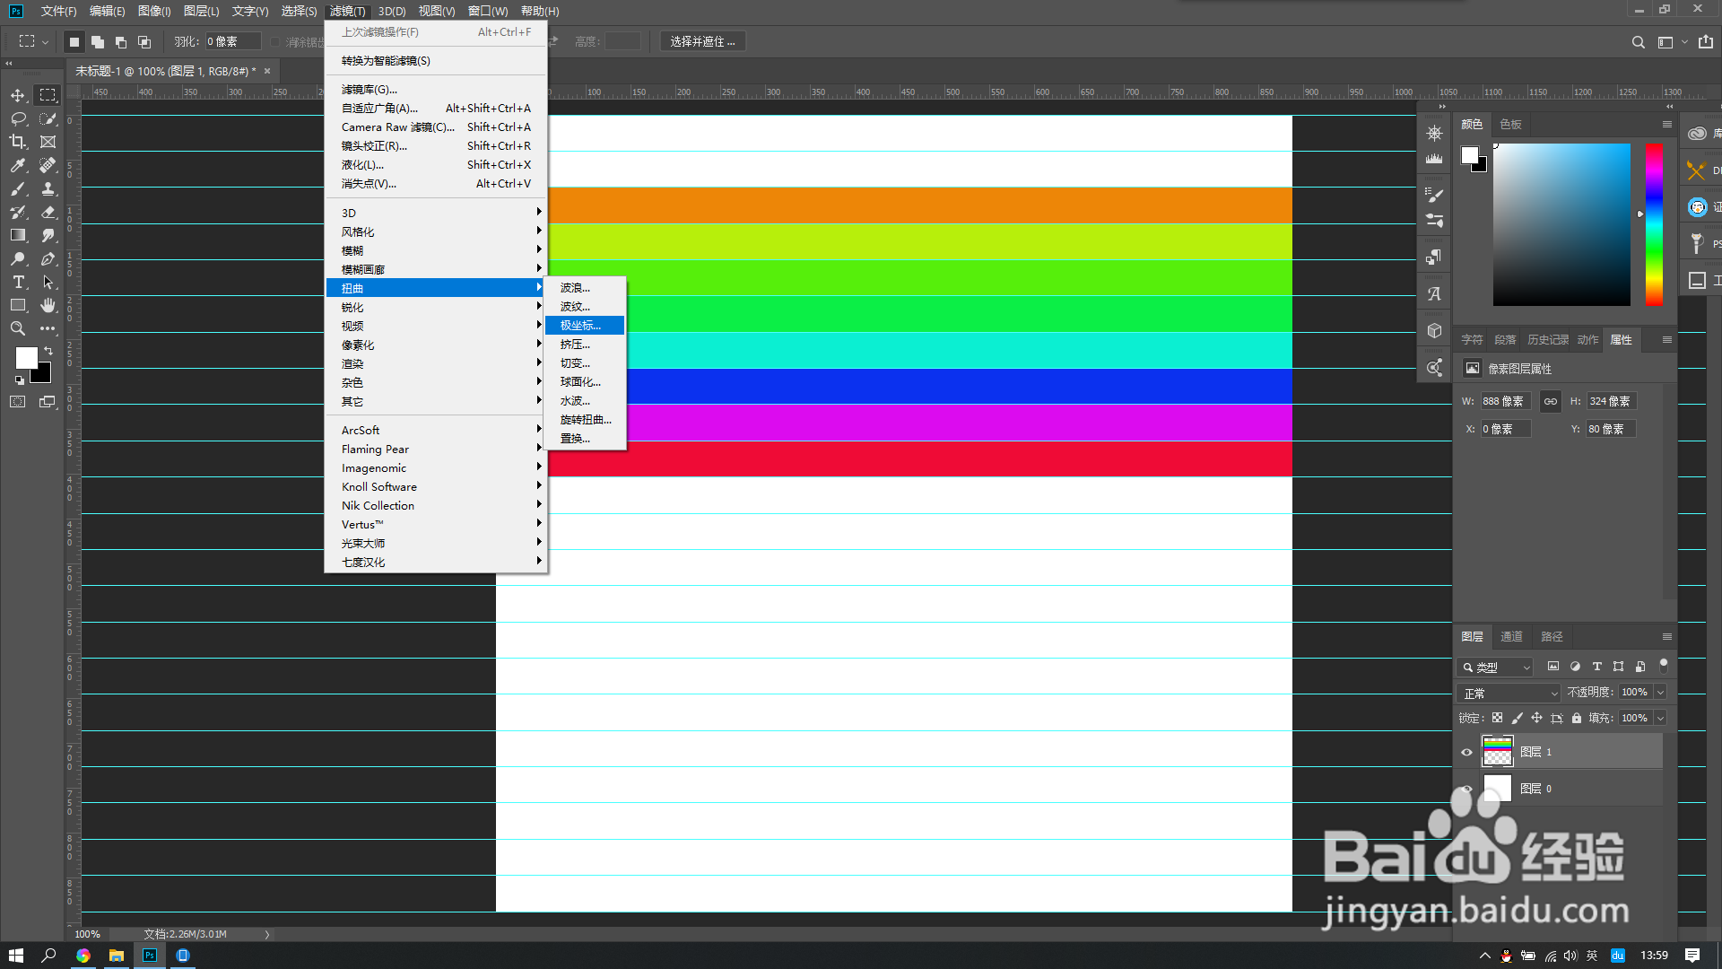Image resolution: width=1722 pixels, height=969 pixels.
Task: Enable Add to Selection mode
Action: [x=98, y=41]
